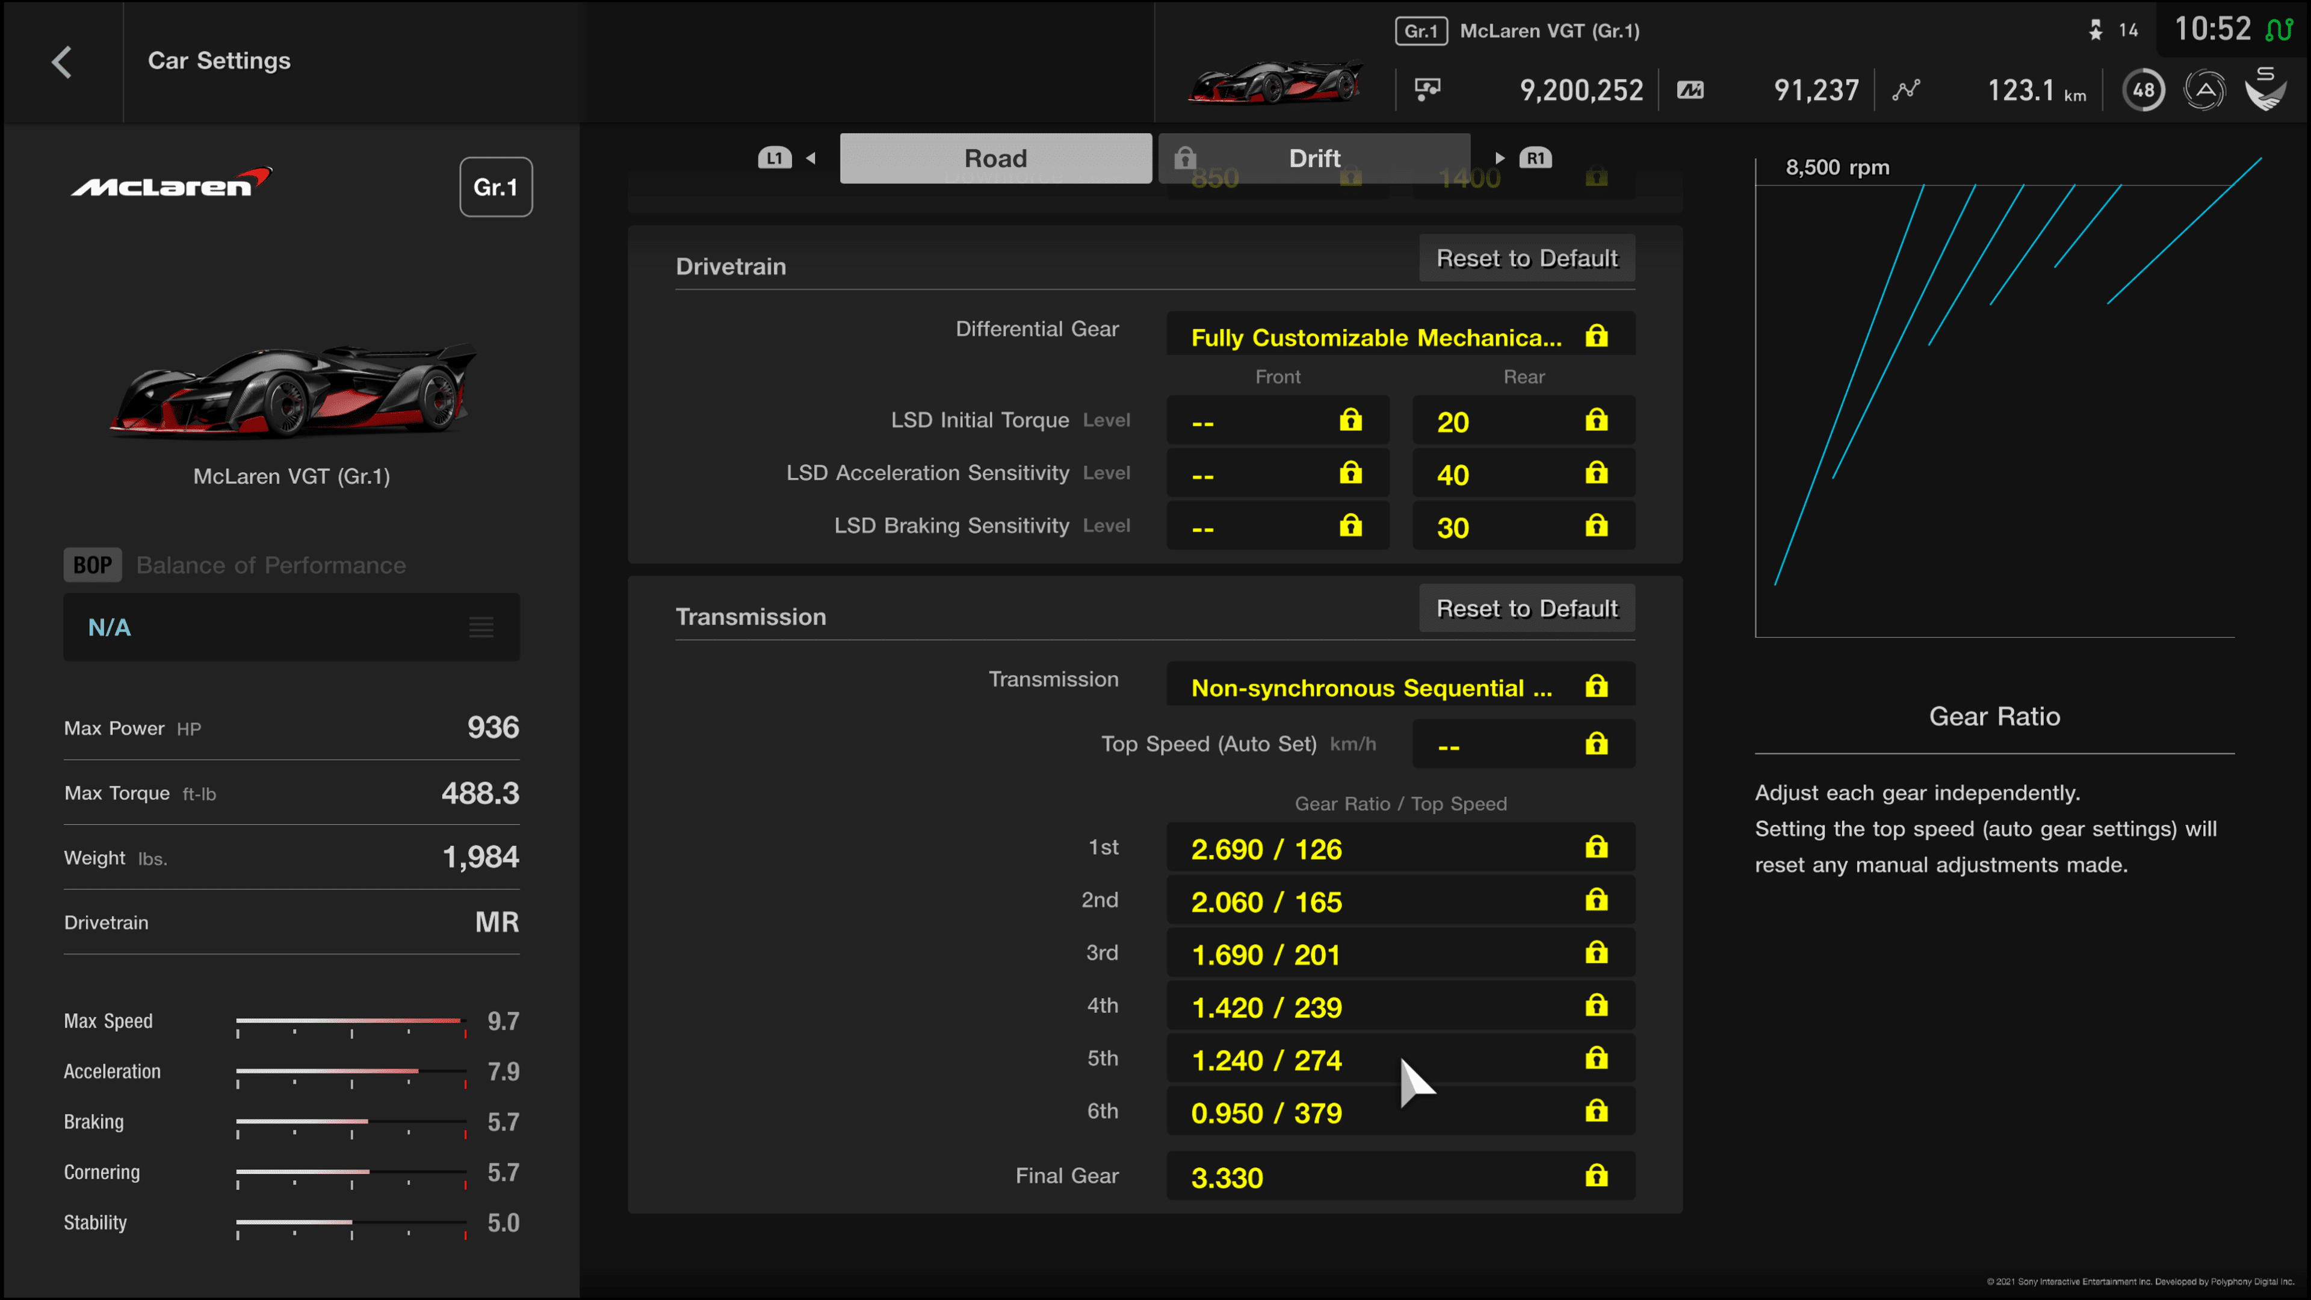Select 1st gear ratio 2.690 / 126

[1400, 847]
